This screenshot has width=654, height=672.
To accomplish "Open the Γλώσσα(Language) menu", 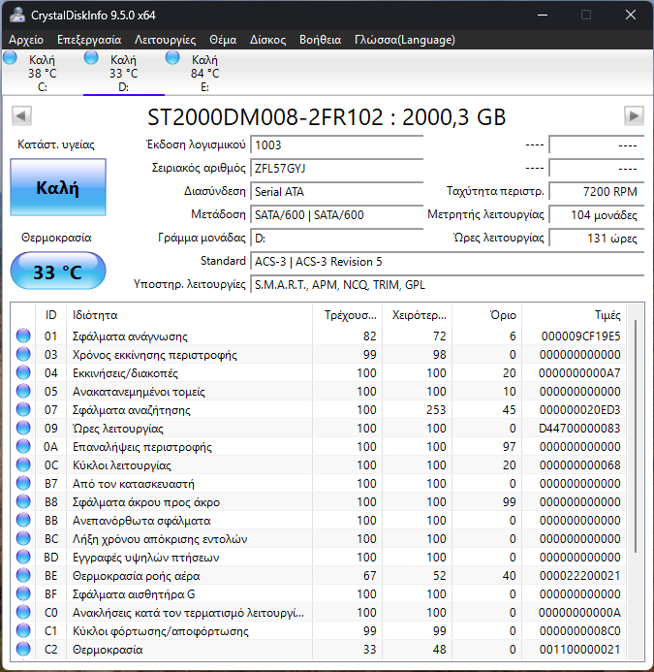I will click(405, 40).
